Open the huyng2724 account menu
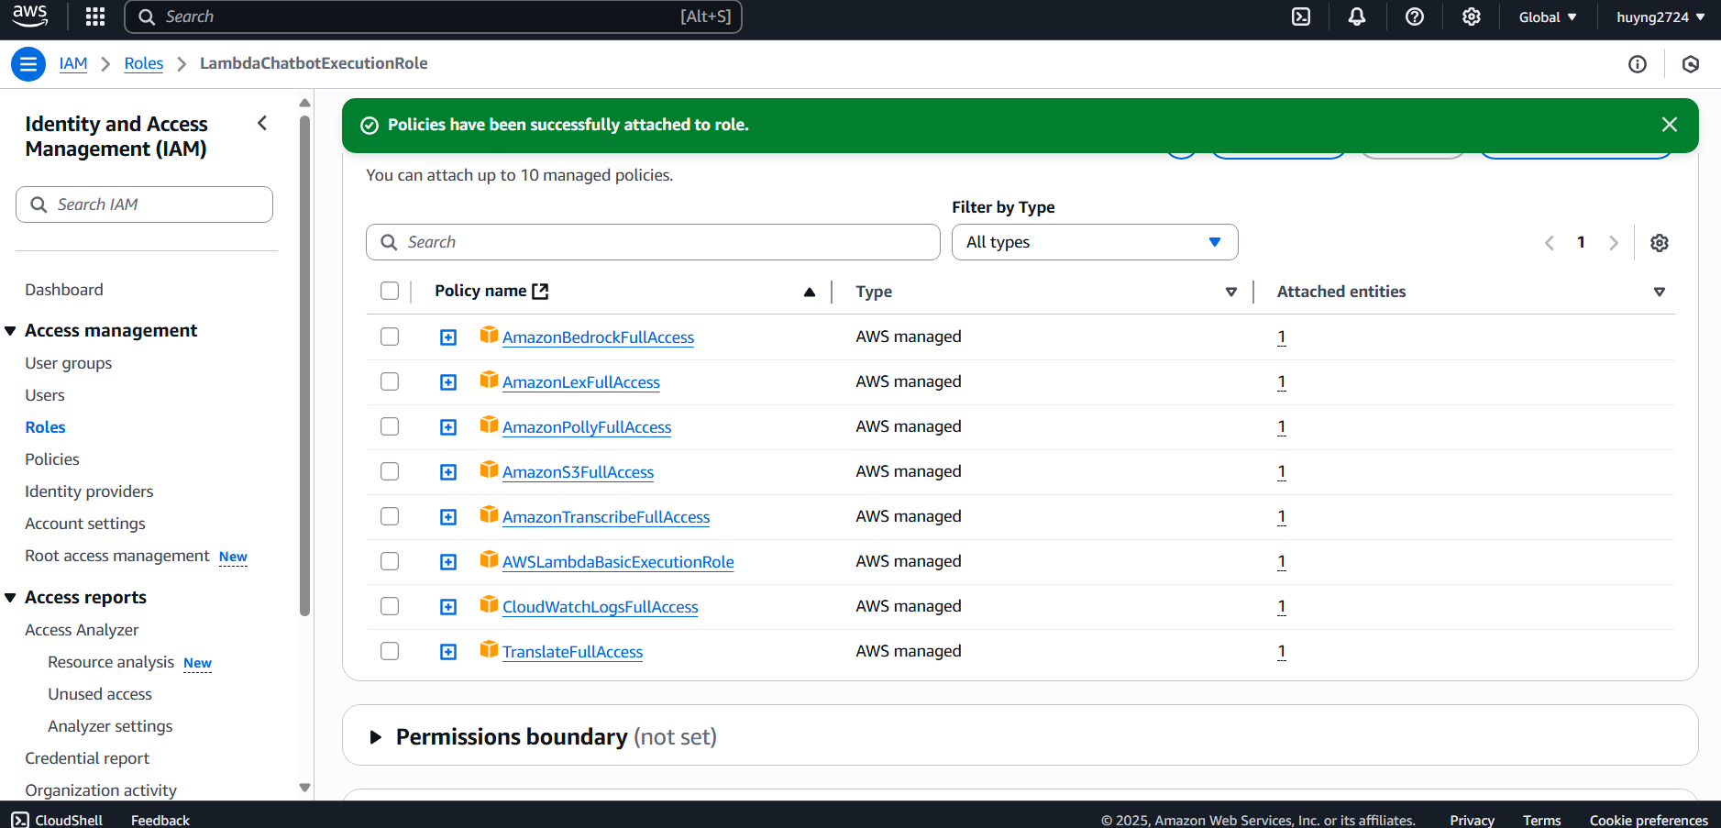The image size is (1721, 828). coord(1660,17)
